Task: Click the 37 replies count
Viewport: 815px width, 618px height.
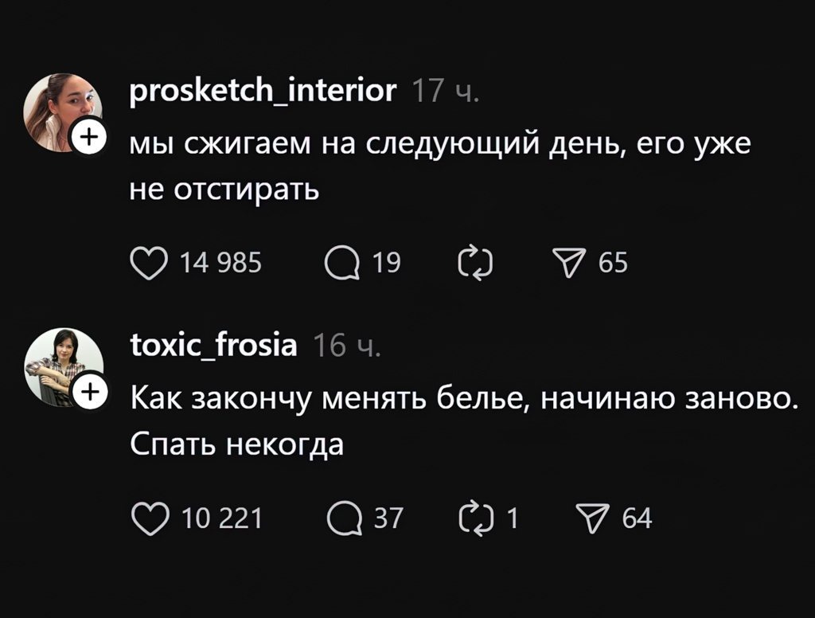Action: [x=389, y=518]
